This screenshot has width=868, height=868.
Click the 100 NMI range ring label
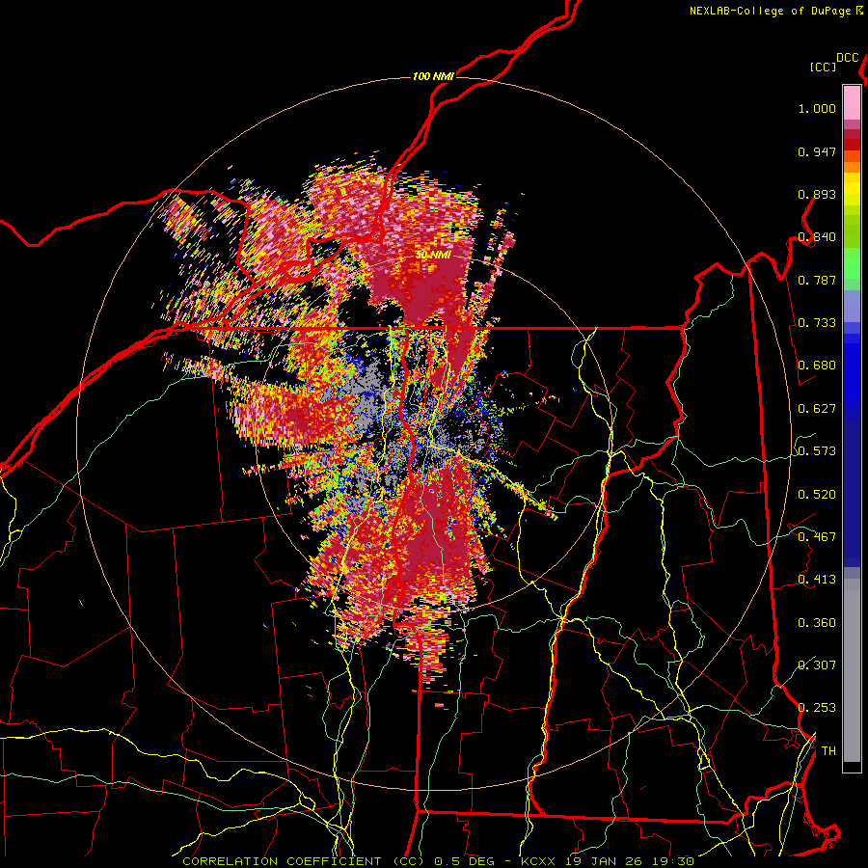tap(433, 76)
